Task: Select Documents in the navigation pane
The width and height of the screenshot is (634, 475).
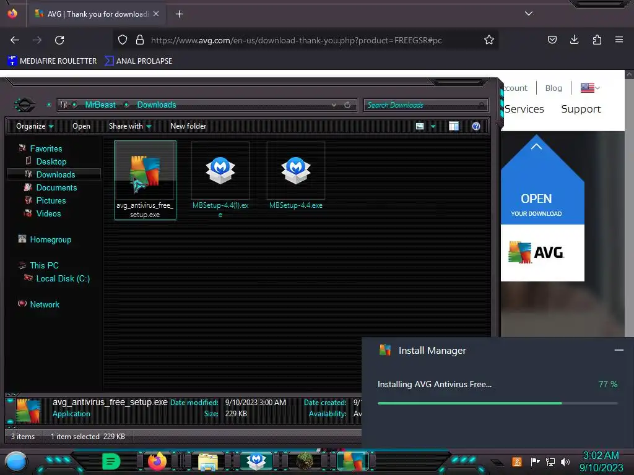Action: [x=56, y=187]
